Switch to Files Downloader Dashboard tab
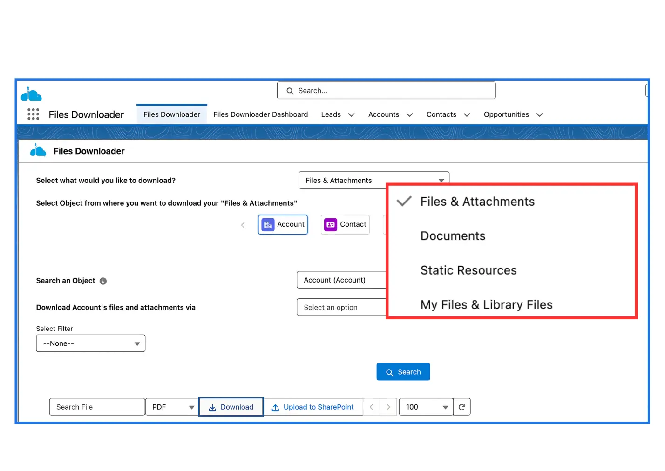This screenshot has height=471, width=665. (x=260, y=114)
